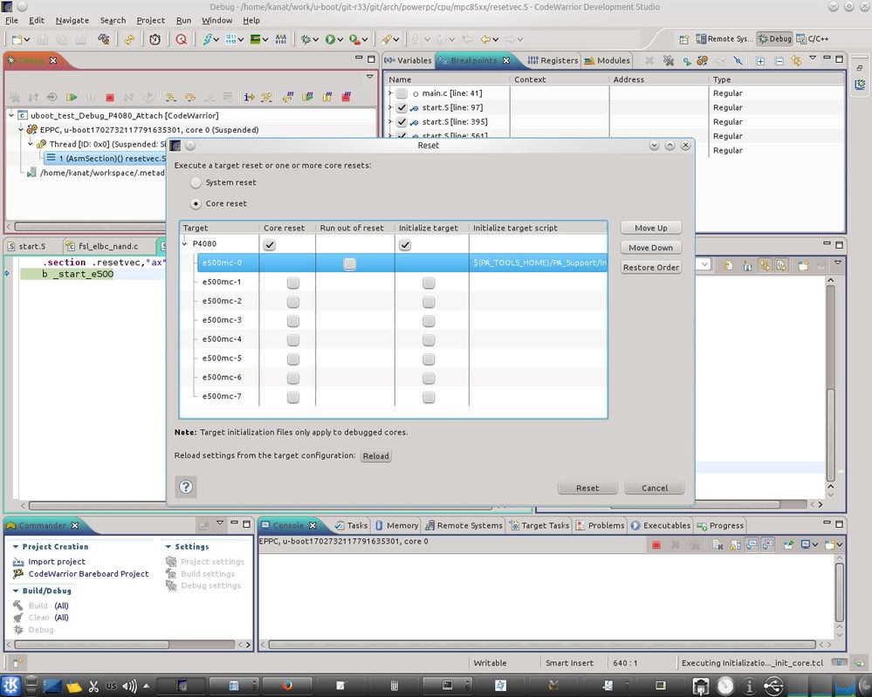The height and width of the screenshot is (697, 872).
Task: Click the KDE application launcher icon in taskbar
Action: click(x=11, y=686)
